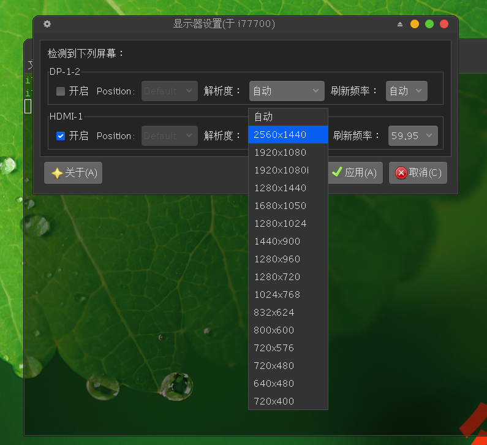
Task: Open the DP-1-2 Position dropdown
Action: click(170, 91)
